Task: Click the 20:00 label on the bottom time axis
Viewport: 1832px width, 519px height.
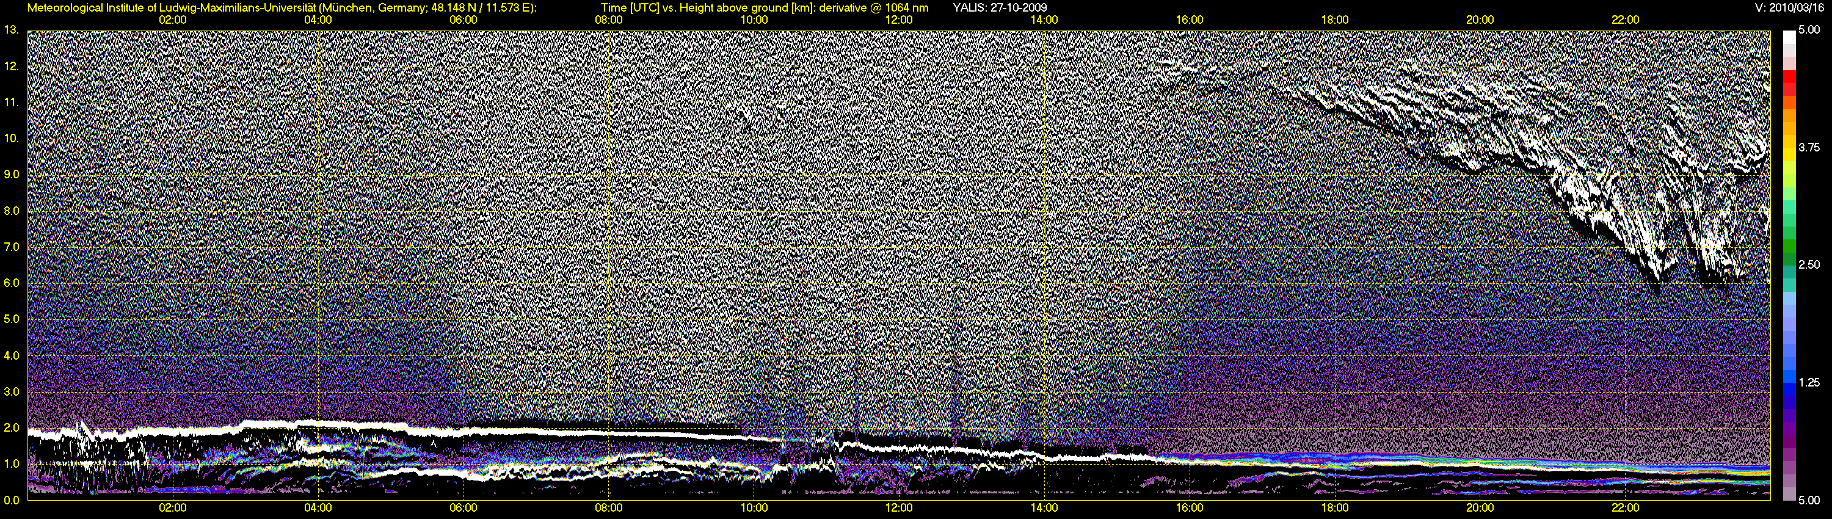Action: (1480, 507)
